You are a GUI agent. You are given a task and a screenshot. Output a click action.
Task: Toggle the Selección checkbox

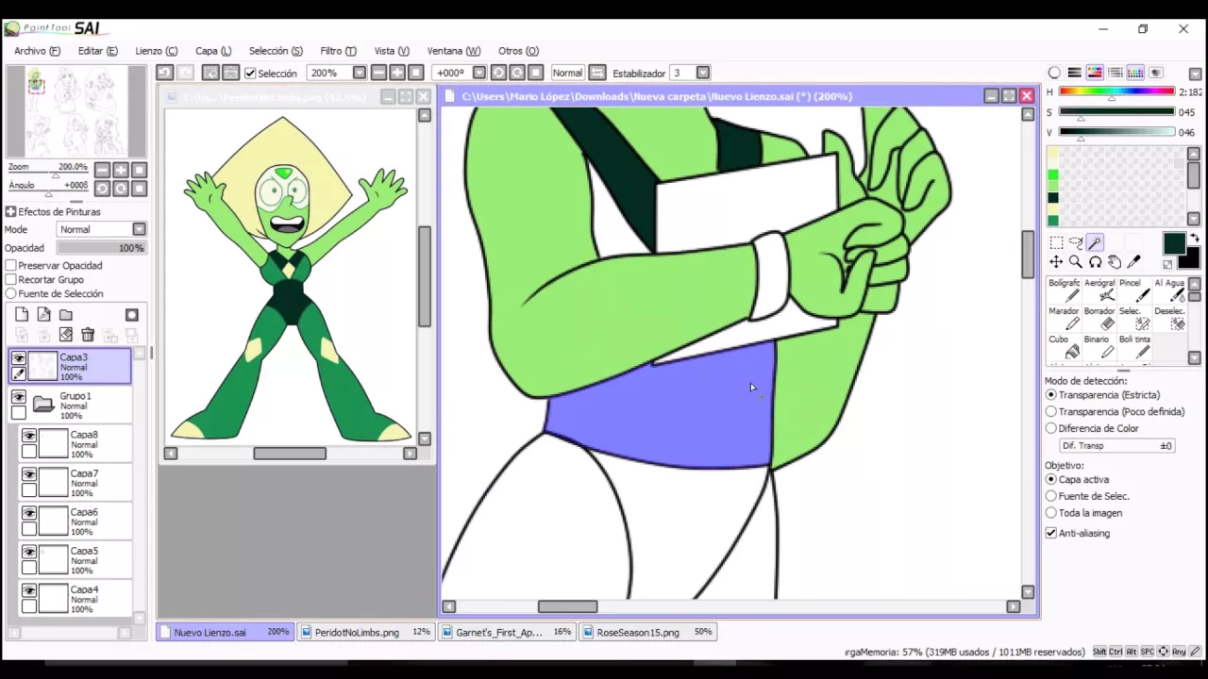tap(250, 73)
